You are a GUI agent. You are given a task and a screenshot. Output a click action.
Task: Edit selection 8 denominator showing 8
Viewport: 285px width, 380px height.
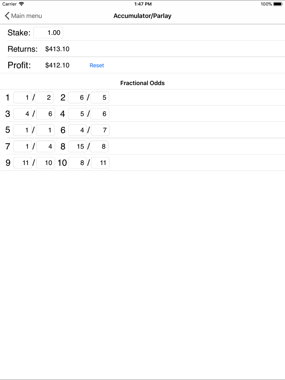tap(99, 146)
